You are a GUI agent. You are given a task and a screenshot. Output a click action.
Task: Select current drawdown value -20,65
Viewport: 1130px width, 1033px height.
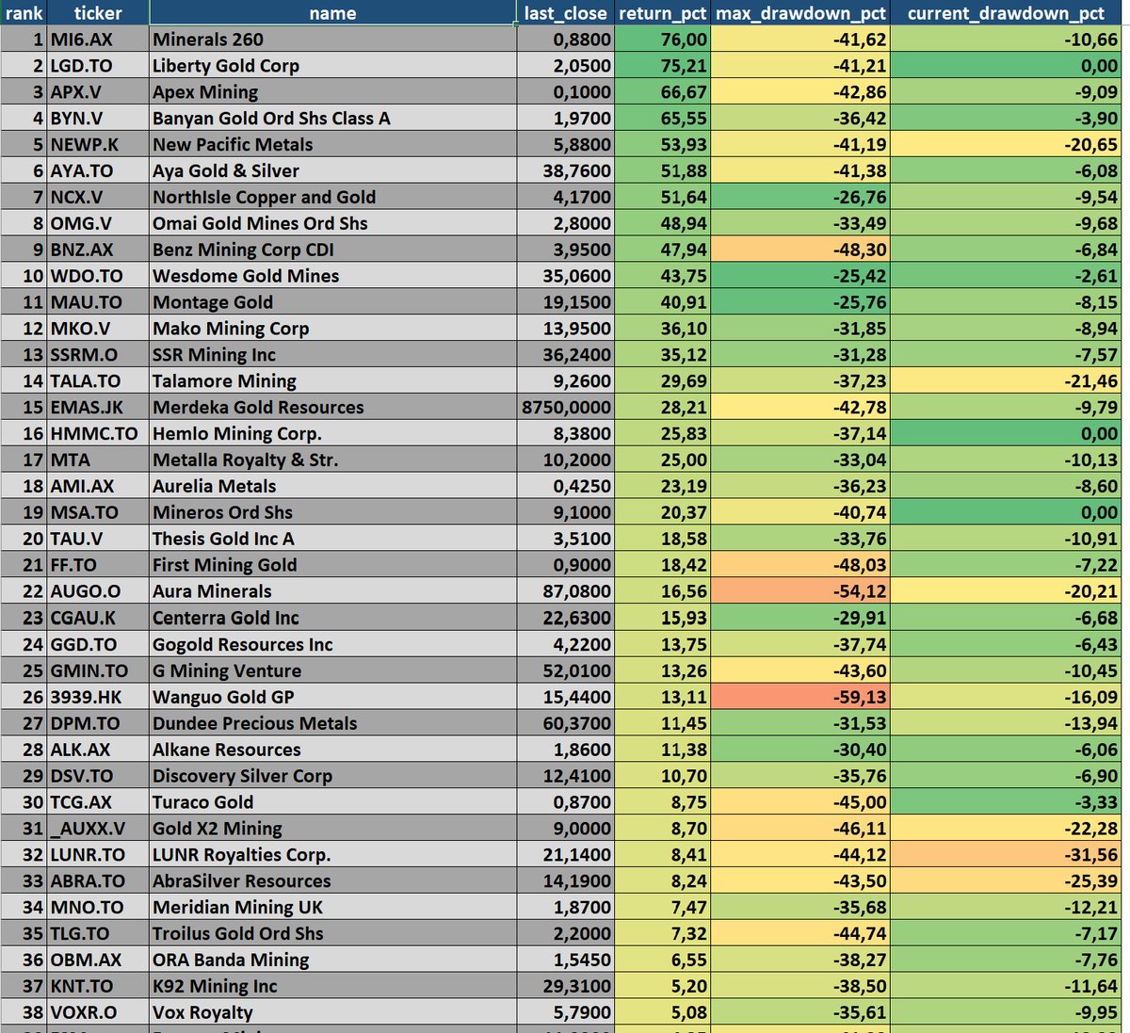click(1007, 145)
